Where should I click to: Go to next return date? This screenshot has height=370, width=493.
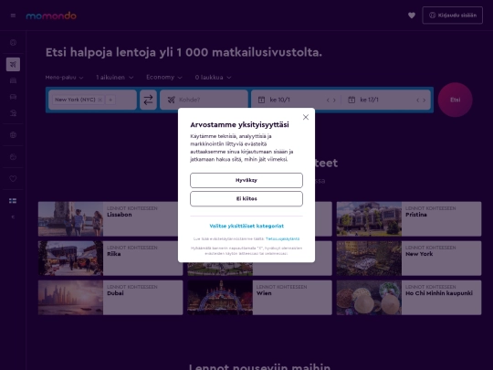click(x=425, y=100)
